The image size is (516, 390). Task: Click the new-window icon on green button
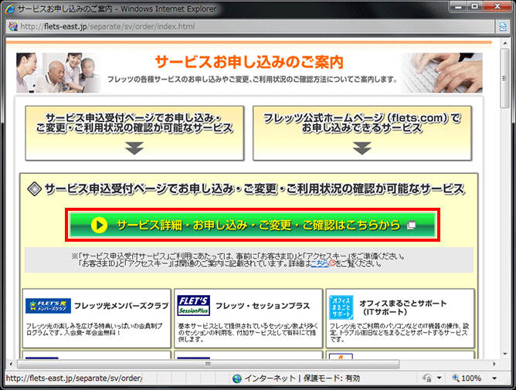tap(412, 225)
